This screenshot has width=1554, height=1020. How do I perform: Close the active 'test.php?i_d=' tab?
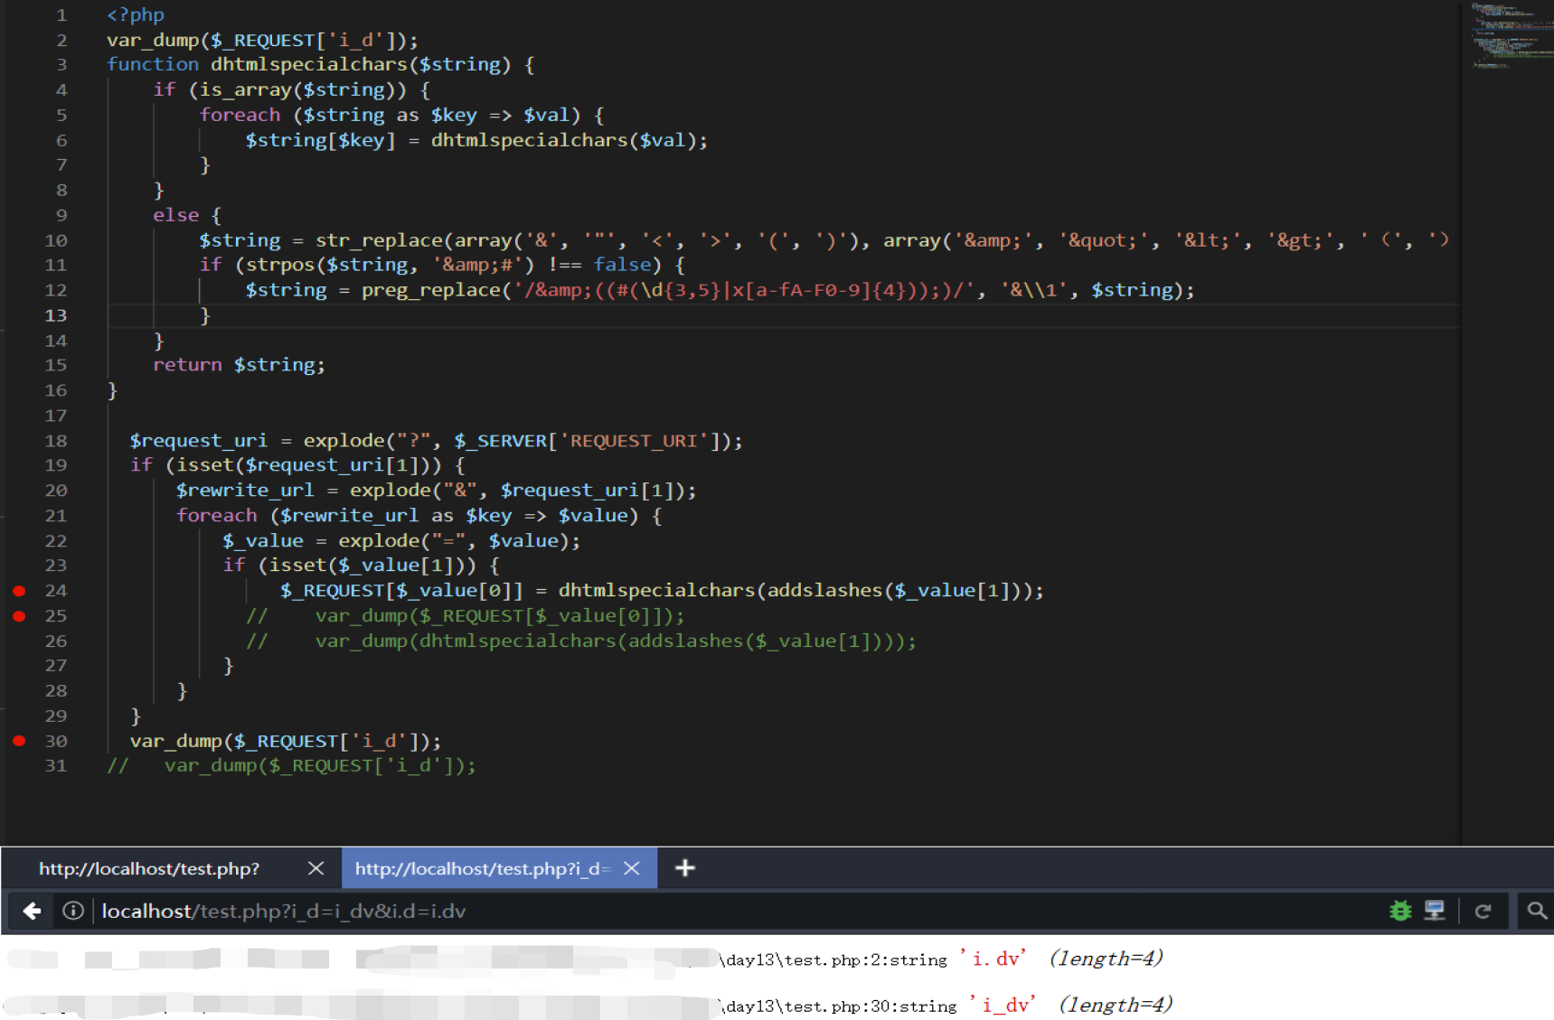point(632,868)
